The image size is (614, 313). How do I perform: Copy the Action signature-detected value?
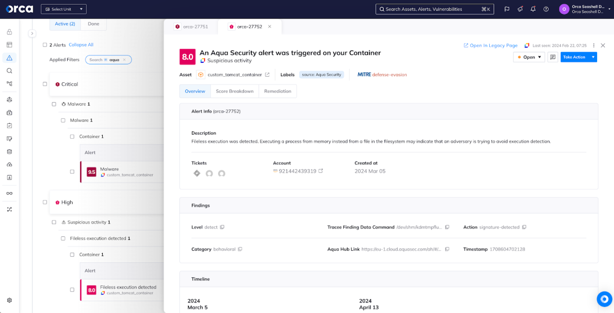pyautogui.click(x=524, y=227)
